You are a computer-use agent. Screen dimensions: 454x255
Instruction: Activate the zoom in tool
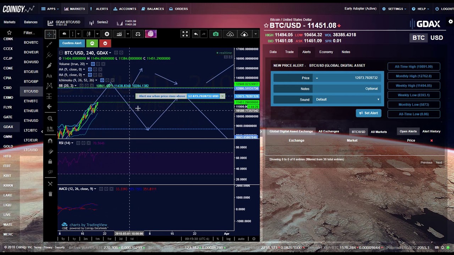50,119
